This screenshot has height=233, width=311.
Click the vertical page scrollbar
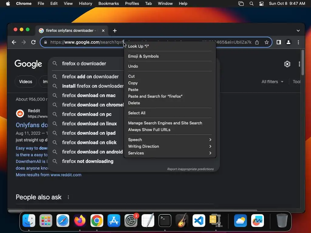click(x=303, y=62)
